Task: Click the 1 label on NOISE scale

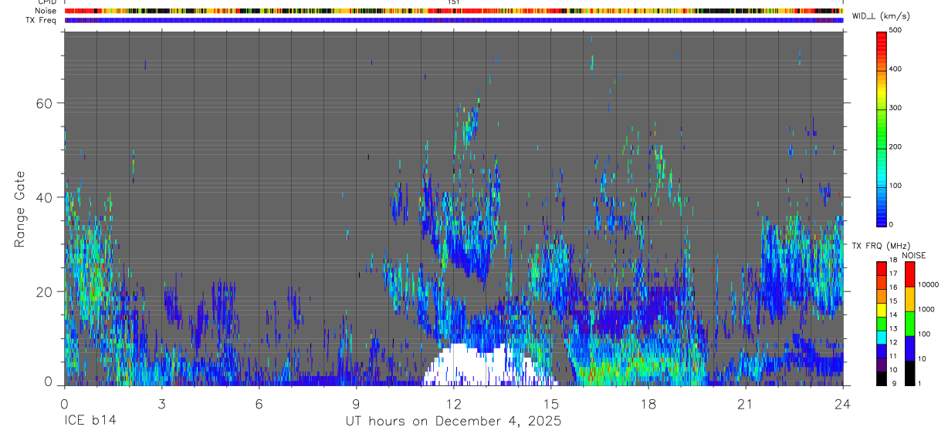Action: pyautogui.click(x=919, y=383)
